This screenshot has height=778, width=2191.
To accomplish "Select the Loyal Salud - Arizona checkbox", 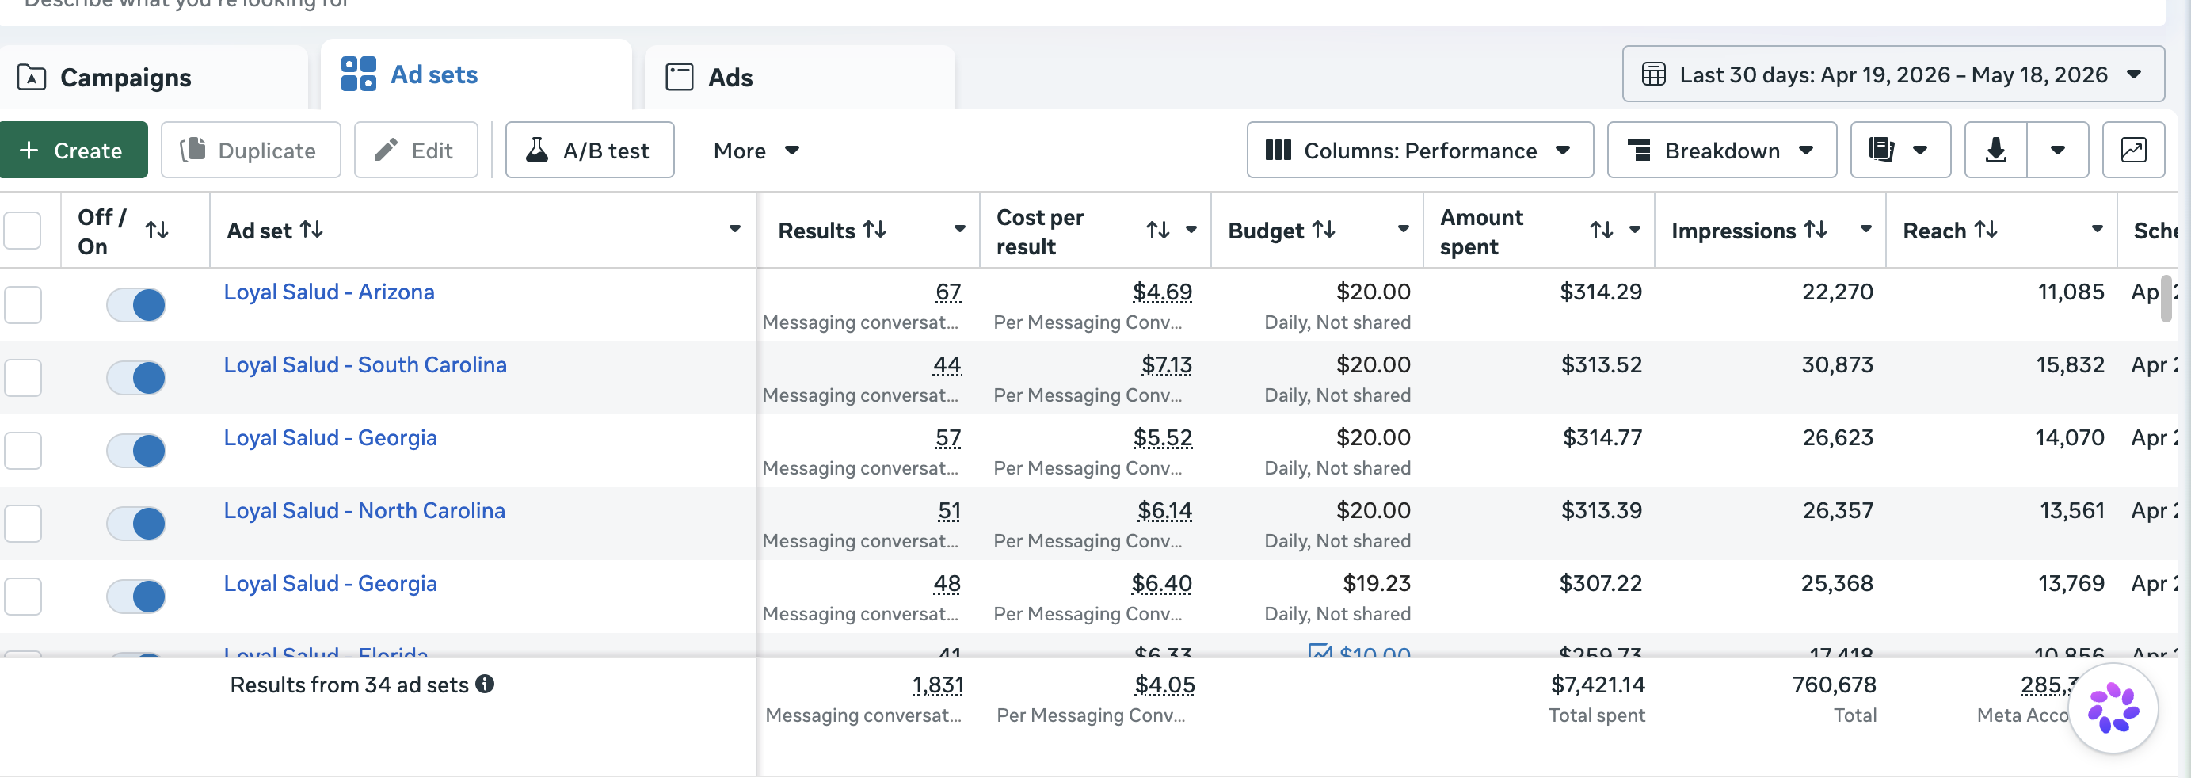I will pos(23,305).
